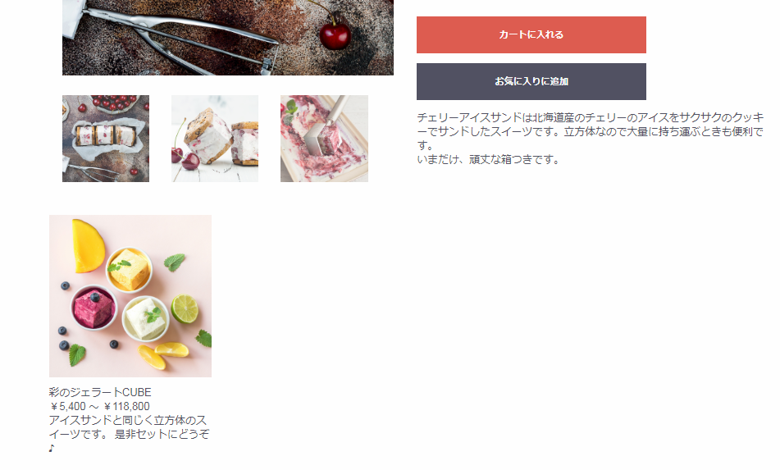Open the 彩のジェラートCUBE product image
Image resolution: width=780 pixels, height=470 pixels.
pos(130,296)
